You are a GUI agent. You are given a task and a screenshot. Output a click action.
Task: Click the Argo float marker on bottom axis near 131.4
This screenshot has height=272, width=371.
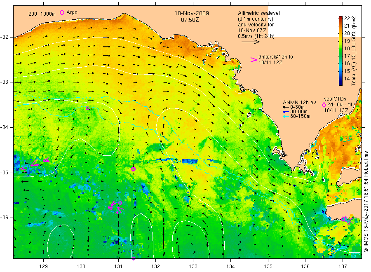pos(133,258)
